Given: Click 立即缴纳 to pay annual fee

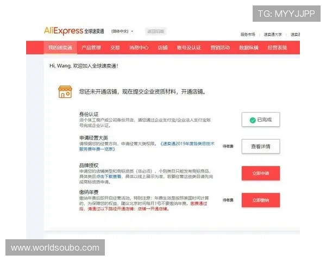Looking at the screenshot, I should 261,200.
